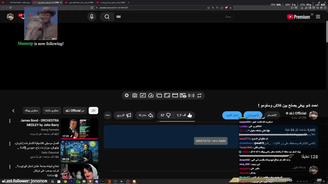The height and width of the screenshot is (184, 328).
Task: Open Microsoft Store from the taskbar
Action: [59, 181]
